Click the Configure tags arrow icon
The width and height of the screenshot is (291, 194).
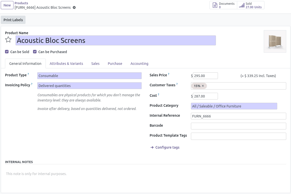tap(152, 147)
